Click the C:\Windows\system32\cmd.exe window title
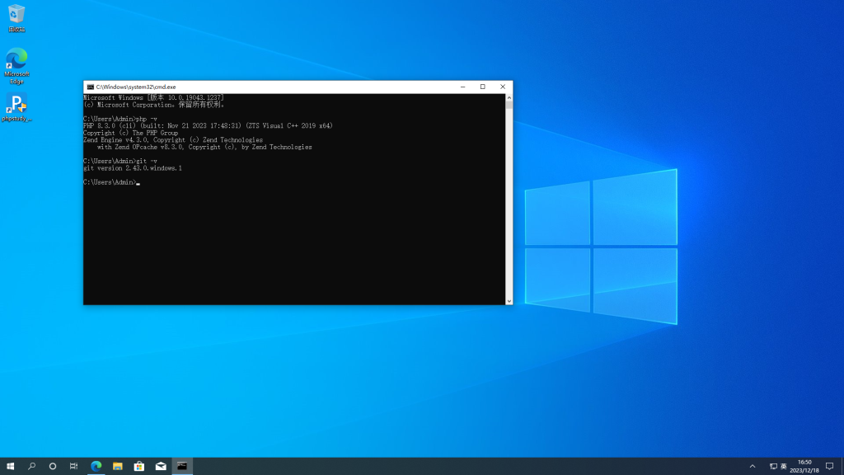The width and height of the screenshot is (844, 475). coord(136,87)
